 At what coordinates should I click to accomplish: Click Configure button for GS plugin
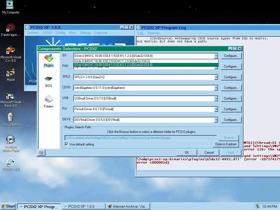231,56
